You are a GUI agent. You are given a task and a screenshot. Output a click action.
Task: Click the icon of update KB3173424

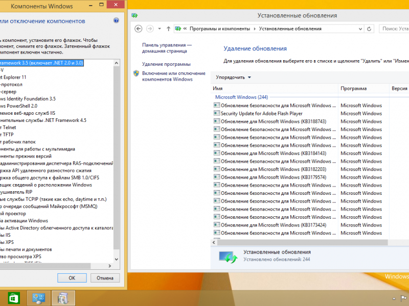point(216,225)
